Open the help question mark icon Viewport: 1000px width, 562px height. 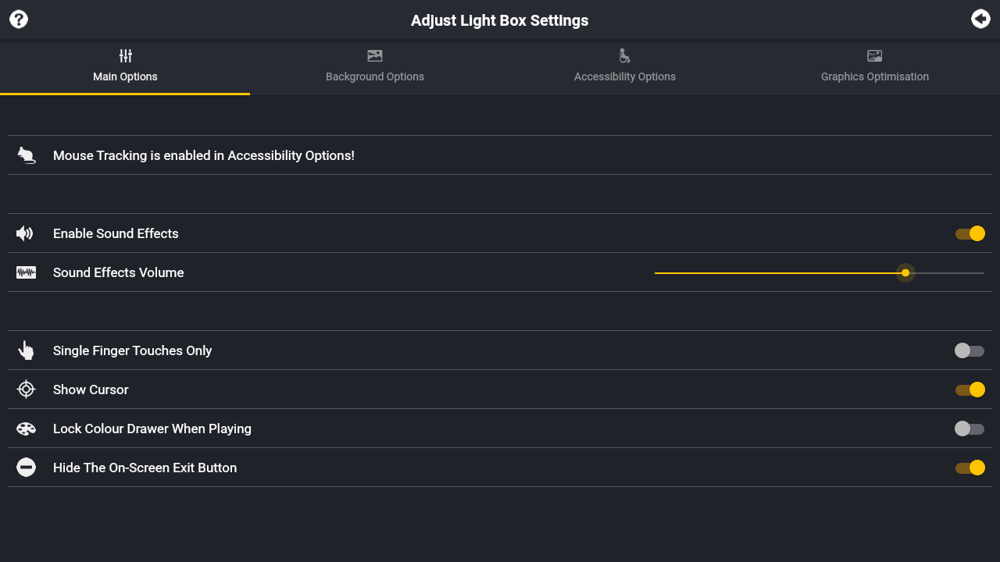pos(19,20)
